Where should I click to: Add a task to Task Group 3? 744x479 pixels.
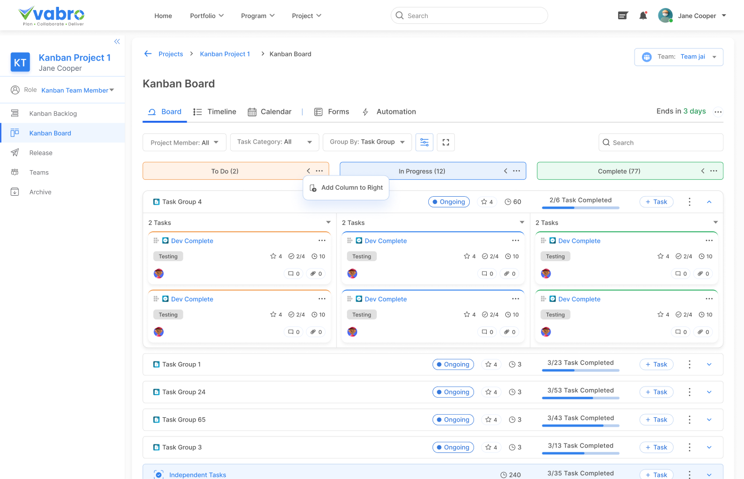pyautogui.click(x=656, y=448)
